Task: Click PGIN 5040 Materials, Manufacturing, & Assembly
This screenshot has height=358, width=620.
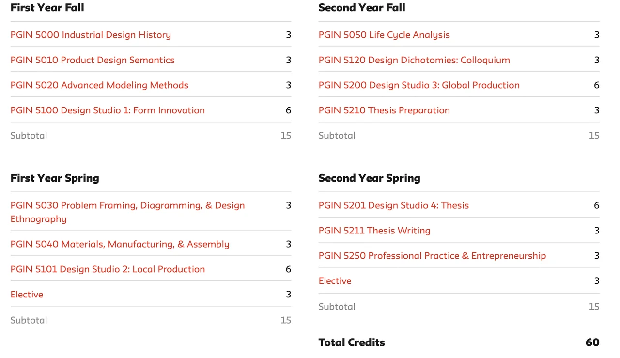Action: pos(120,244)
